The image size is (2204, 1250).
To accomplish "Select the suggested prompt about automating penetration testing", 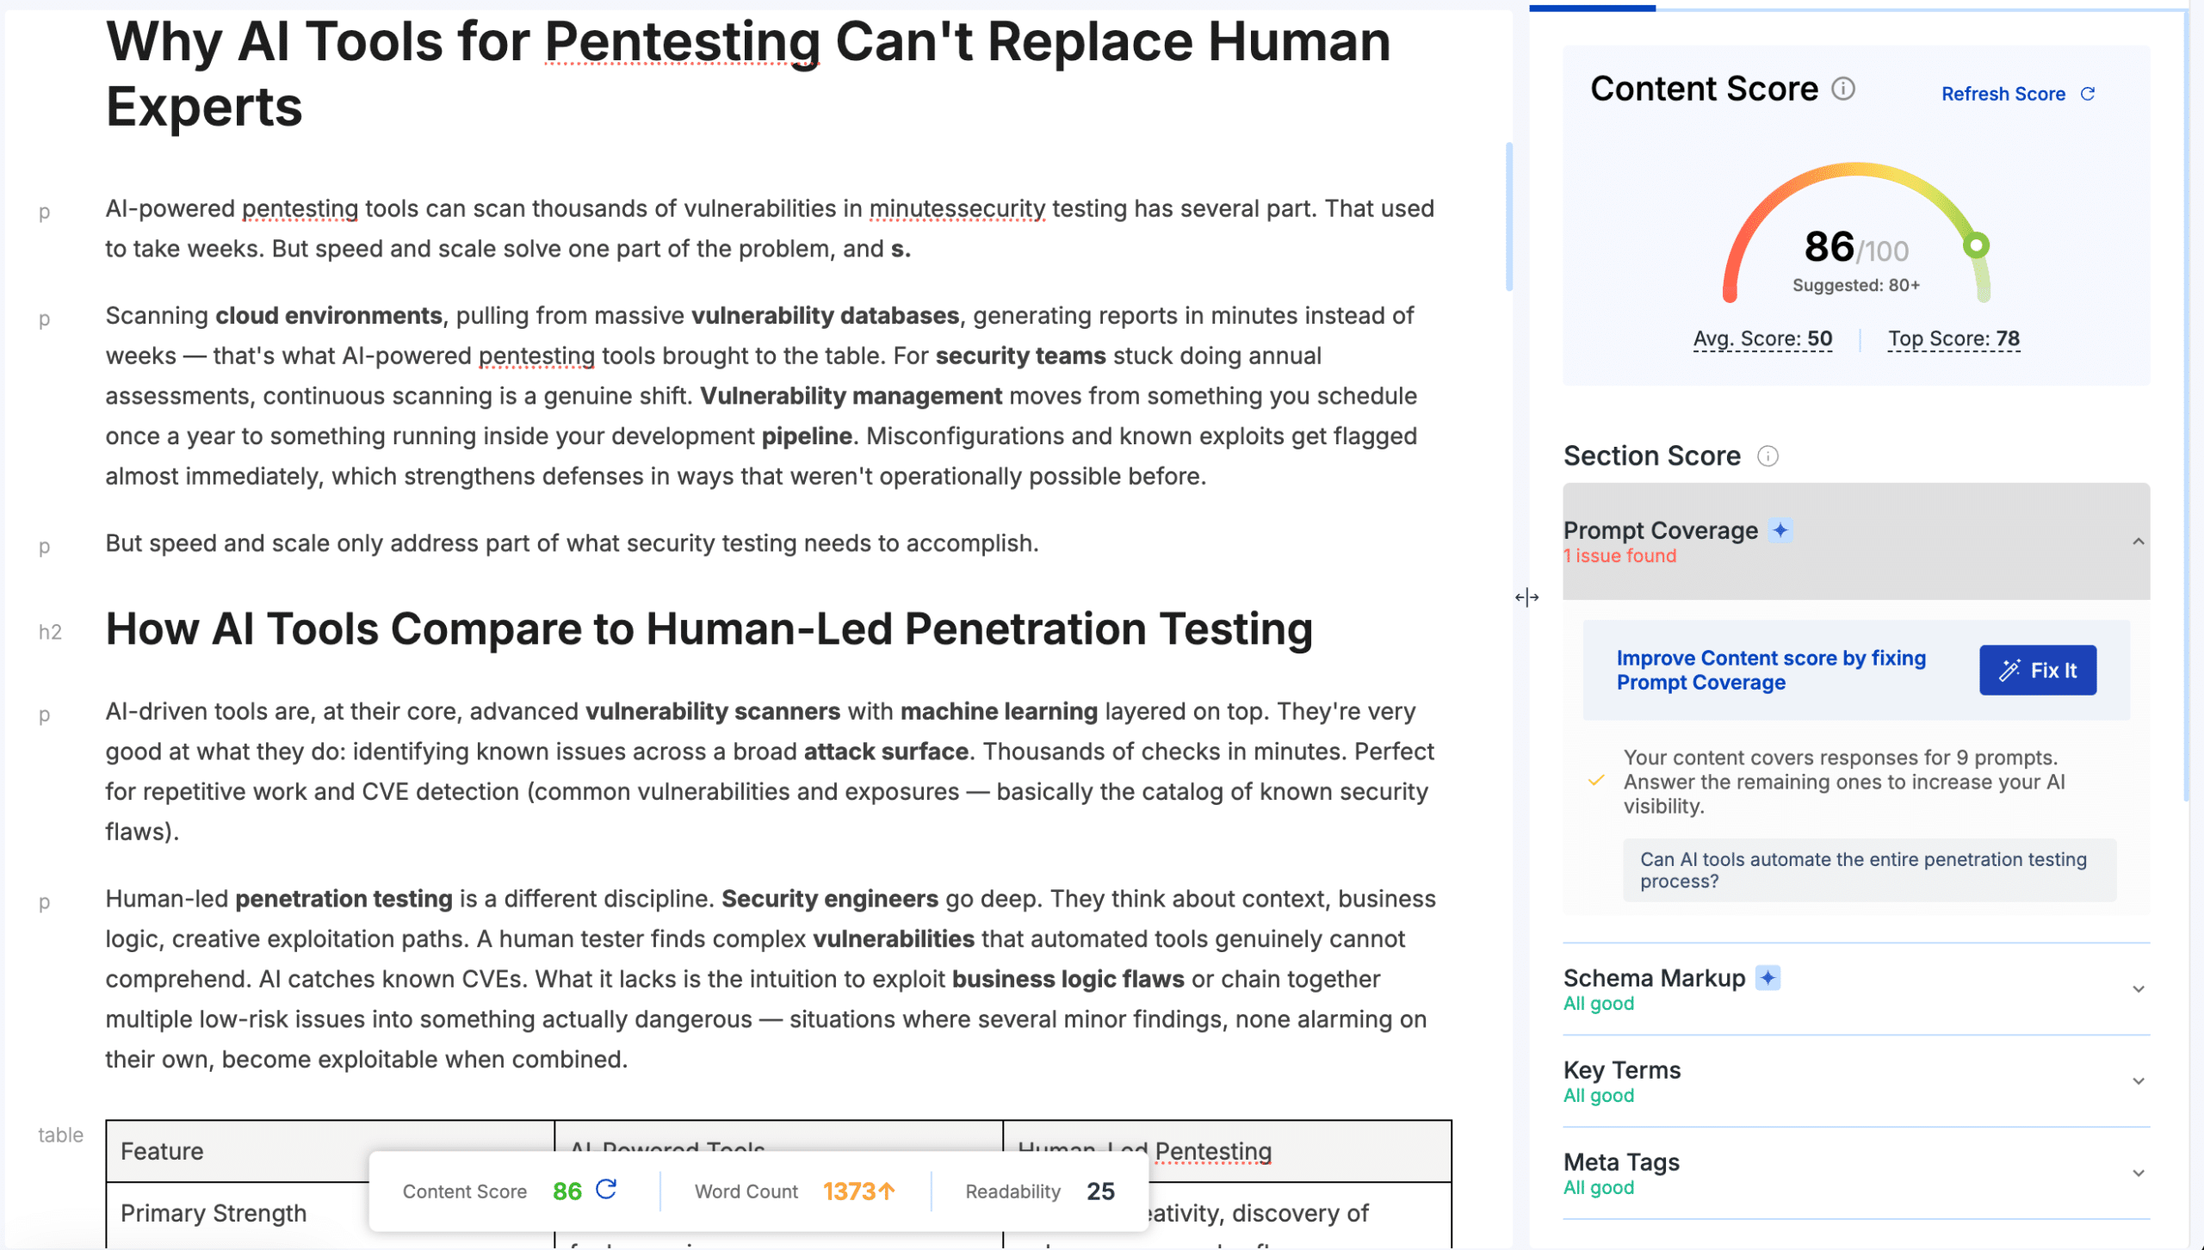I will point(1869,870).
